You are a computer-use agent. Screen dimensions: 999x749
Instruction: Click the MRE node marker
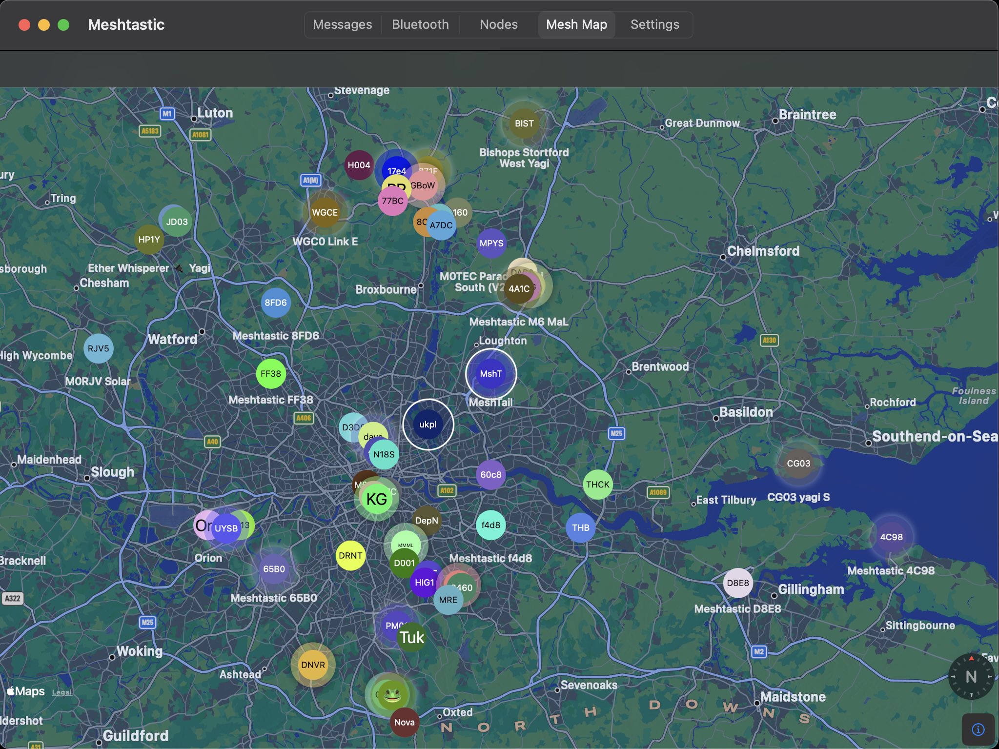tap(448, 600)
